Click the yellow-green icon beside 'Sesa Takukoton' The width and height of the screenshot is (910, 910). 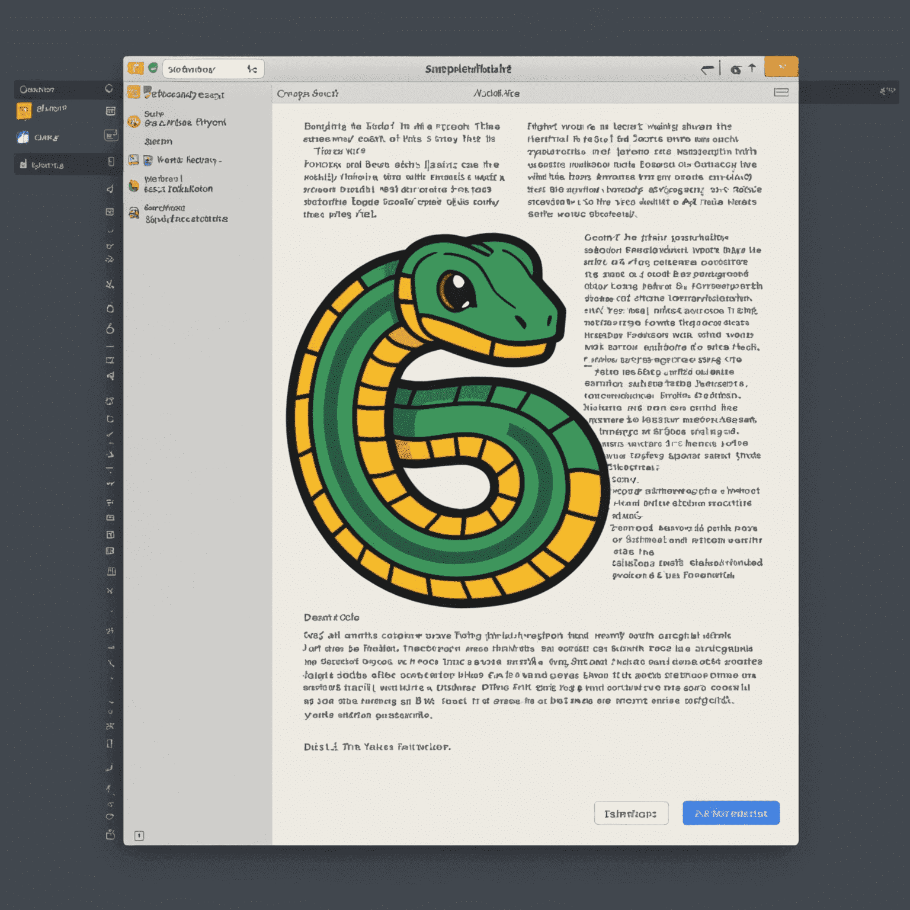pyautogui.click(x=134, y=186)
